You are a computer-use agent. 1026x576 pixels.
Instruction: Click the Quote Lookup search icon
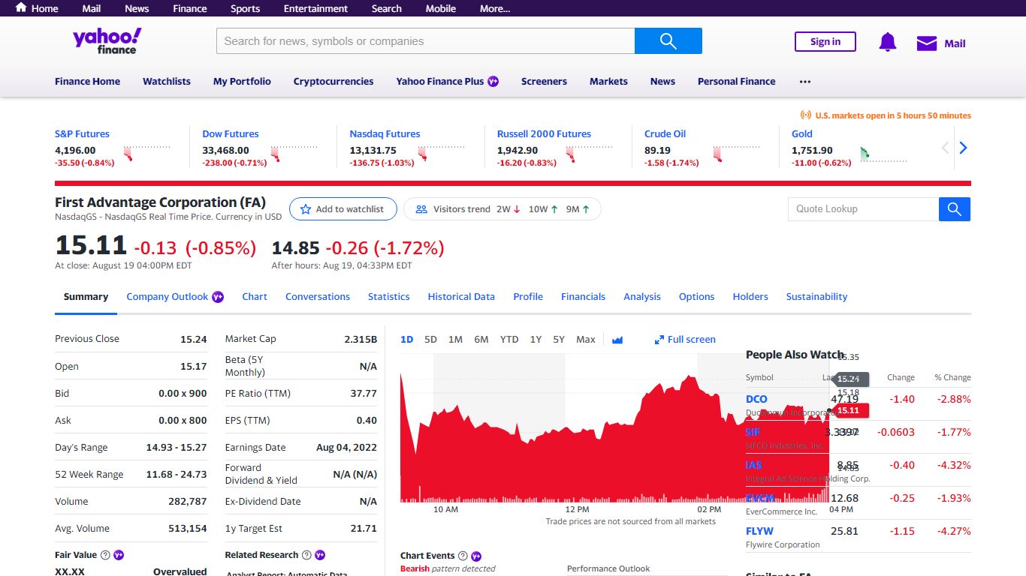tap(955, 209)
